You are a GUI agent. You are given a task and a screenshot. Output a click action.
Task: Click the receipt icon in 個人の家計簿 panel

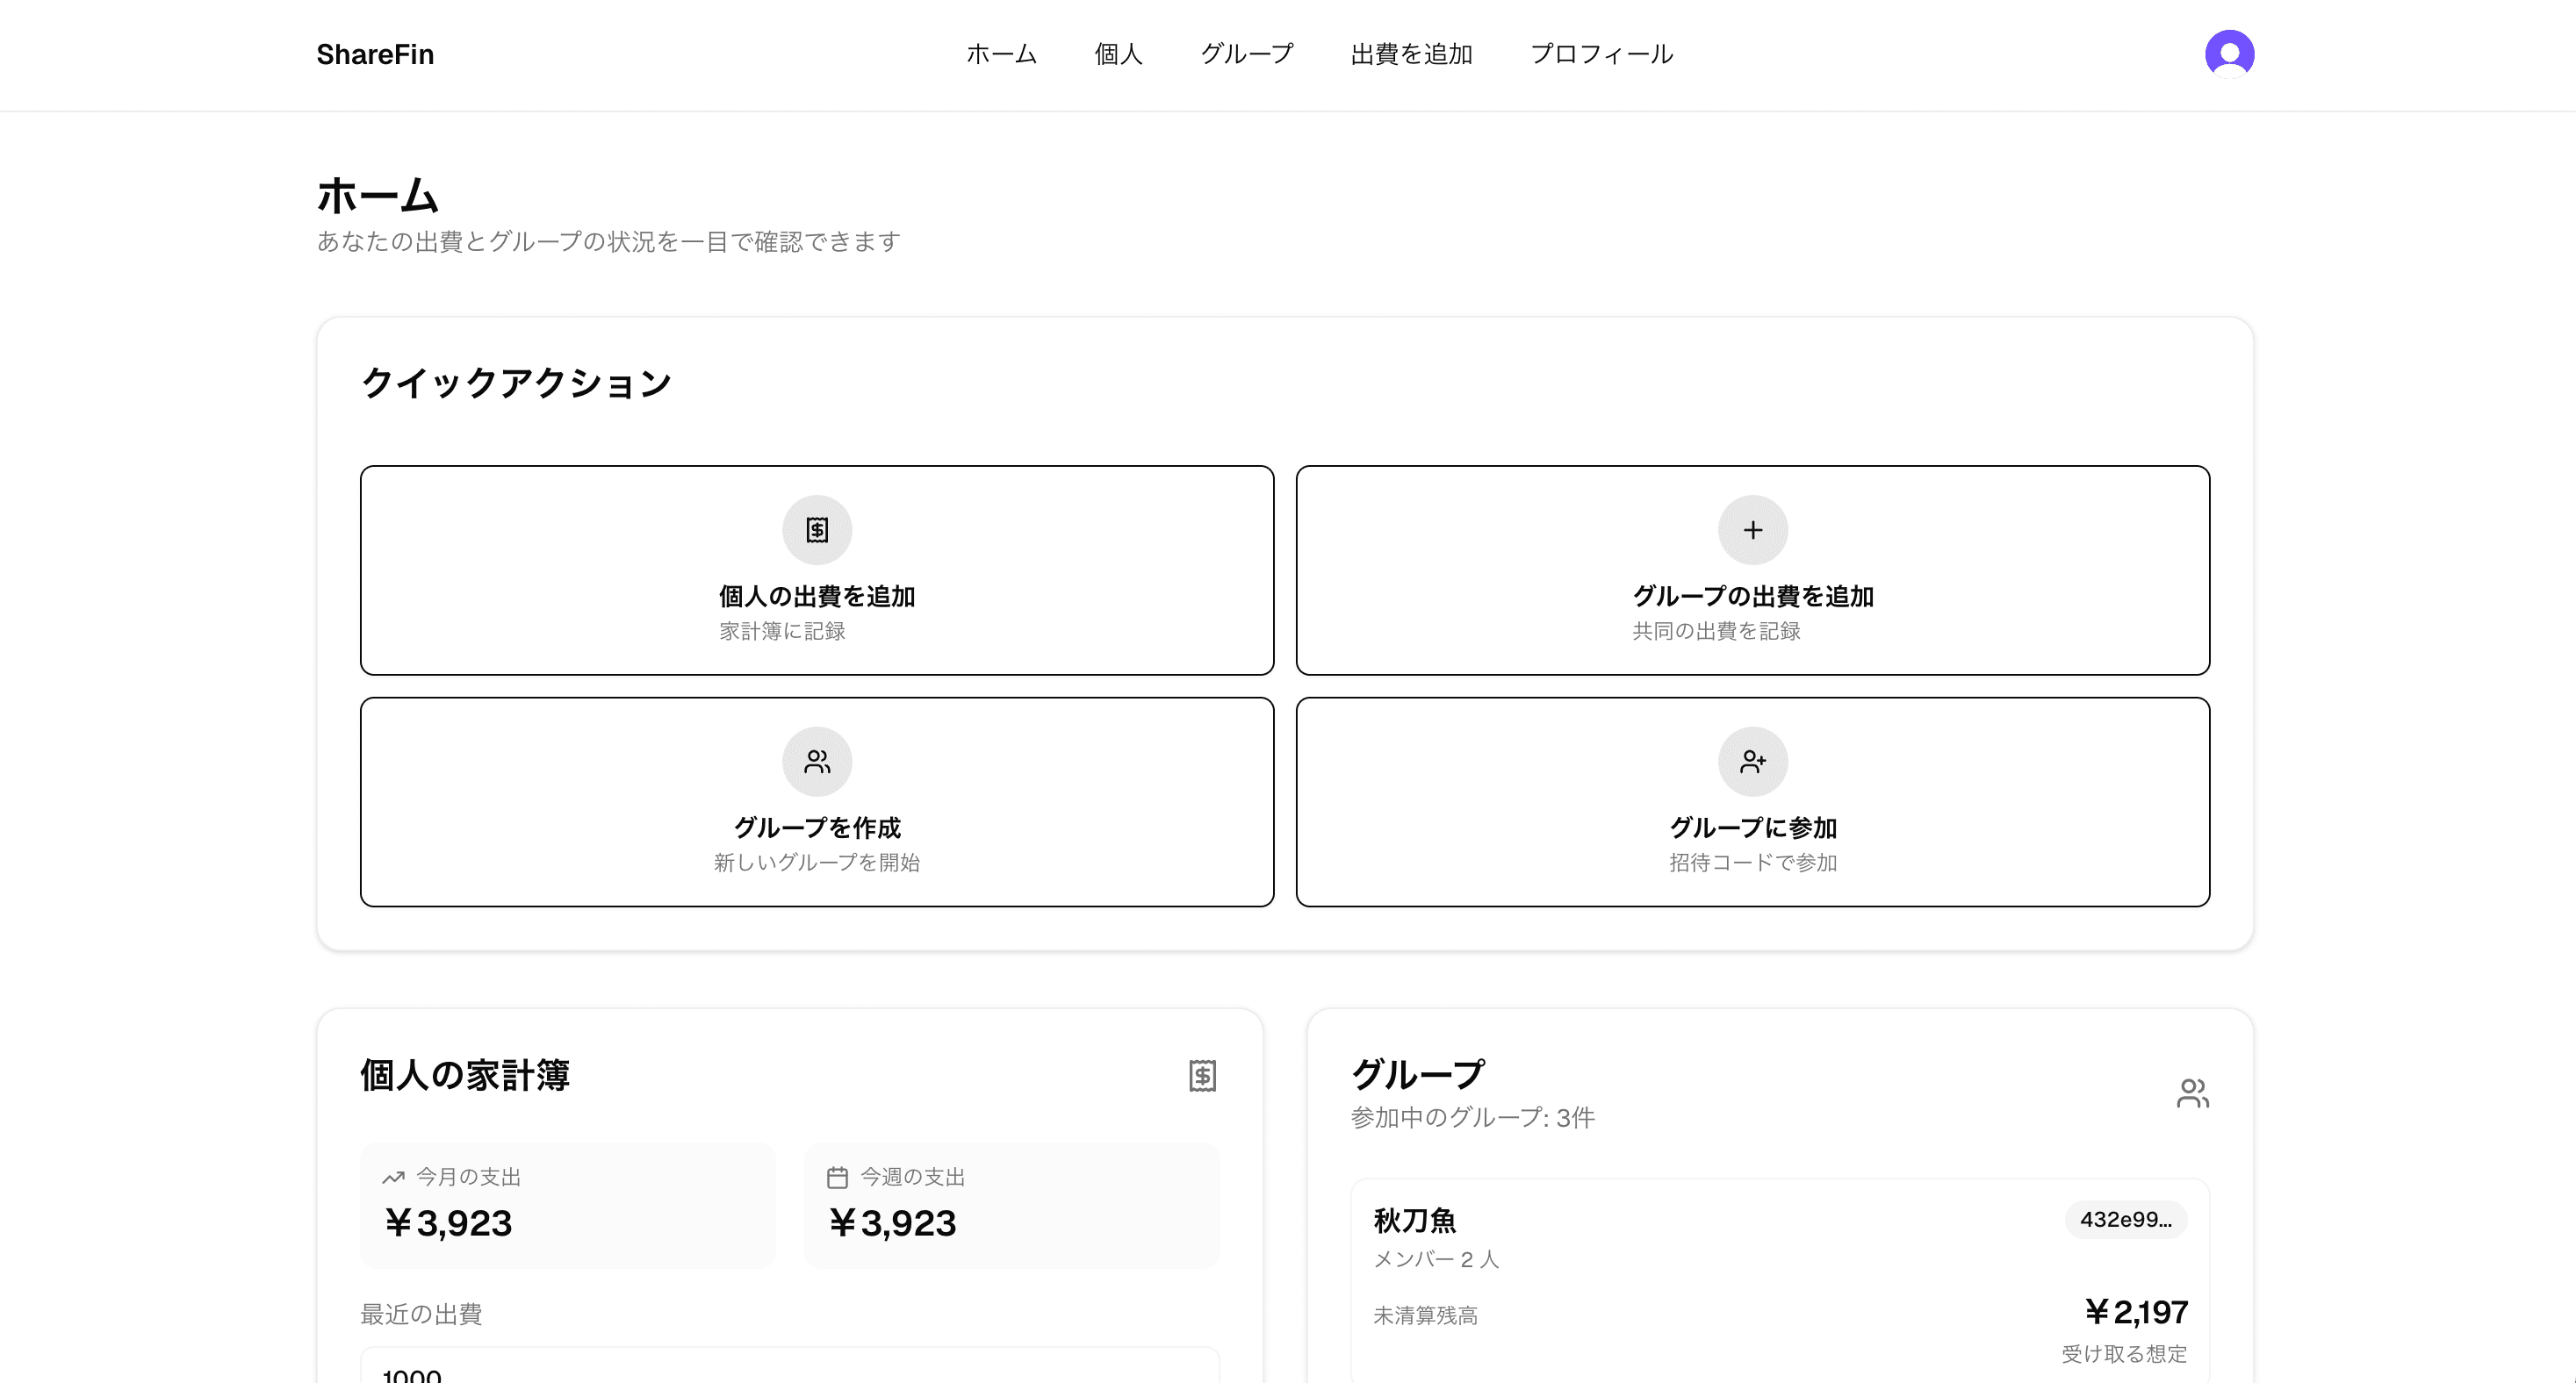tap(1202, 1076)
